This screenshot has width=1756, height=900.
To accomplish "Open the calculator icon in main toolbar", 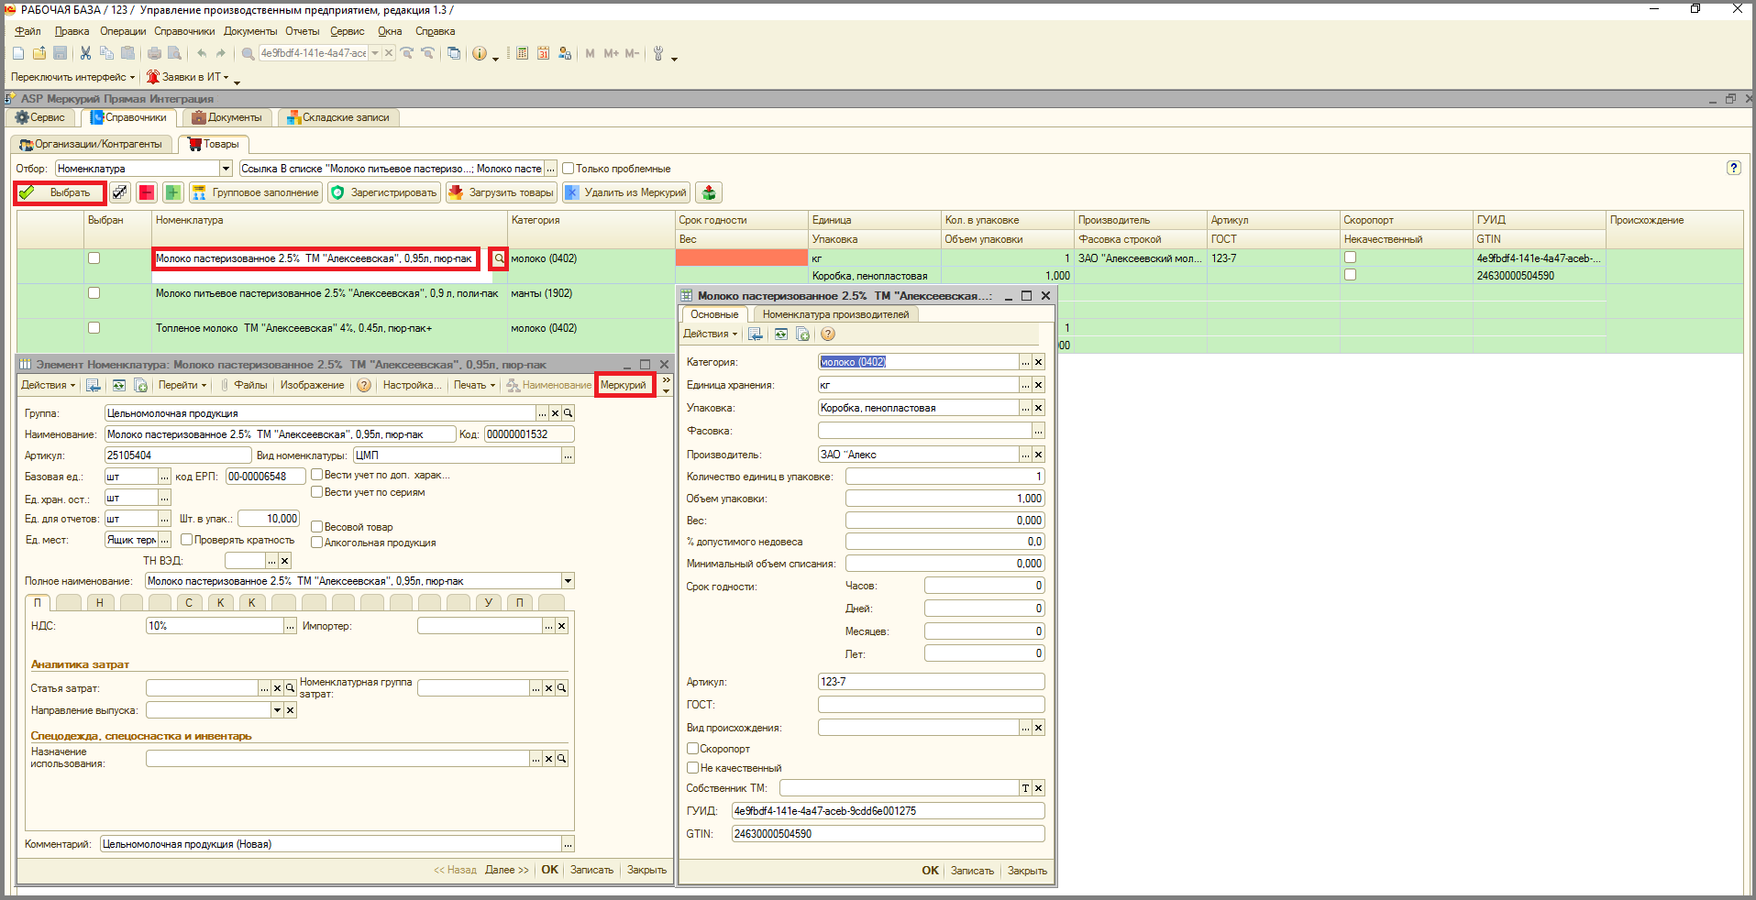I will coord(522,53).
